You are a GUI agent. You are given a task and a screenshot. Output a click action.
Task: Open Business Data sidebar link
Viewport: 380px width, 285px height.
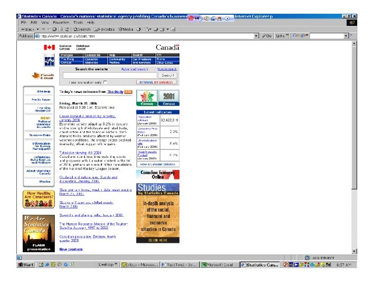(x=40, y=135)
